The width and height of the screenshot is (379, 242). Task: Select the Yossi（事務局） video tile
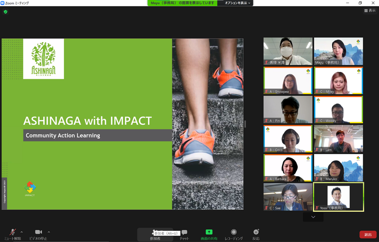coord(338,197)
